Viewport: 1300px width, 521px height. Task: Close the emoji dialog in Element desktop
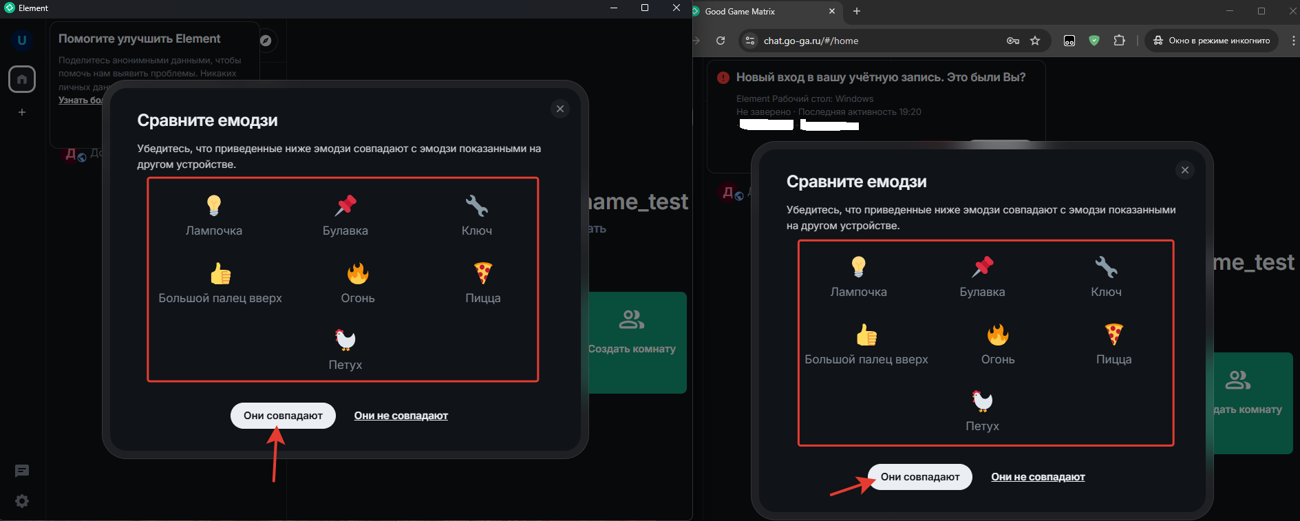coord(560,109)
